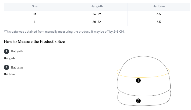The image size is (191, 110).
Task: Select the L size cell
Action: (35, 22)
